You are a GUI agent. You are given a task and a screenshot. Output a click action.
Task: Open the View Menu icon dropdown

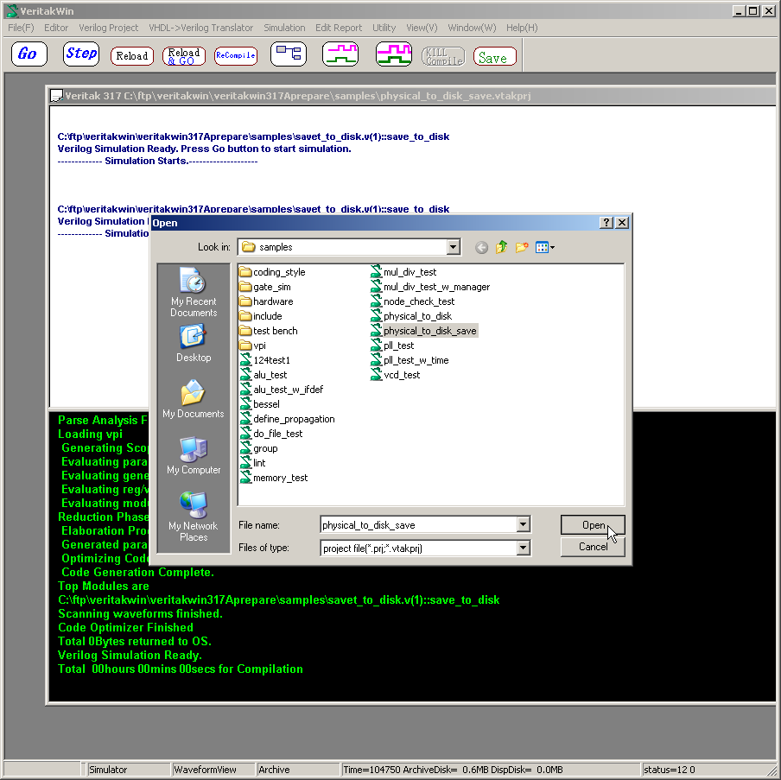[545, 248]
